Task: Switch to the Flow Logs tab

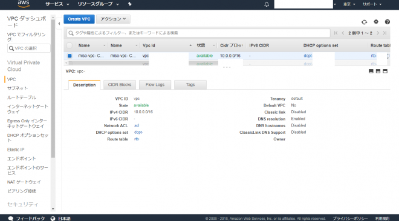Action: [x=155, y=85]
